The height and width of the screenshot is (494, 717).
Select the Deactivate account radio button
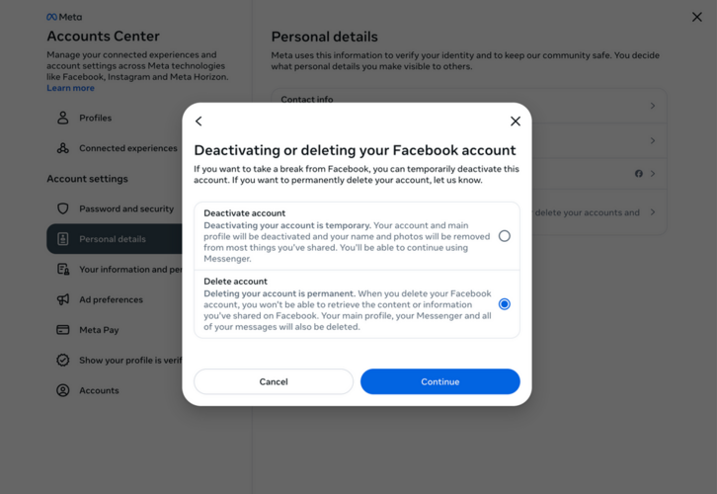click(505, 236)
